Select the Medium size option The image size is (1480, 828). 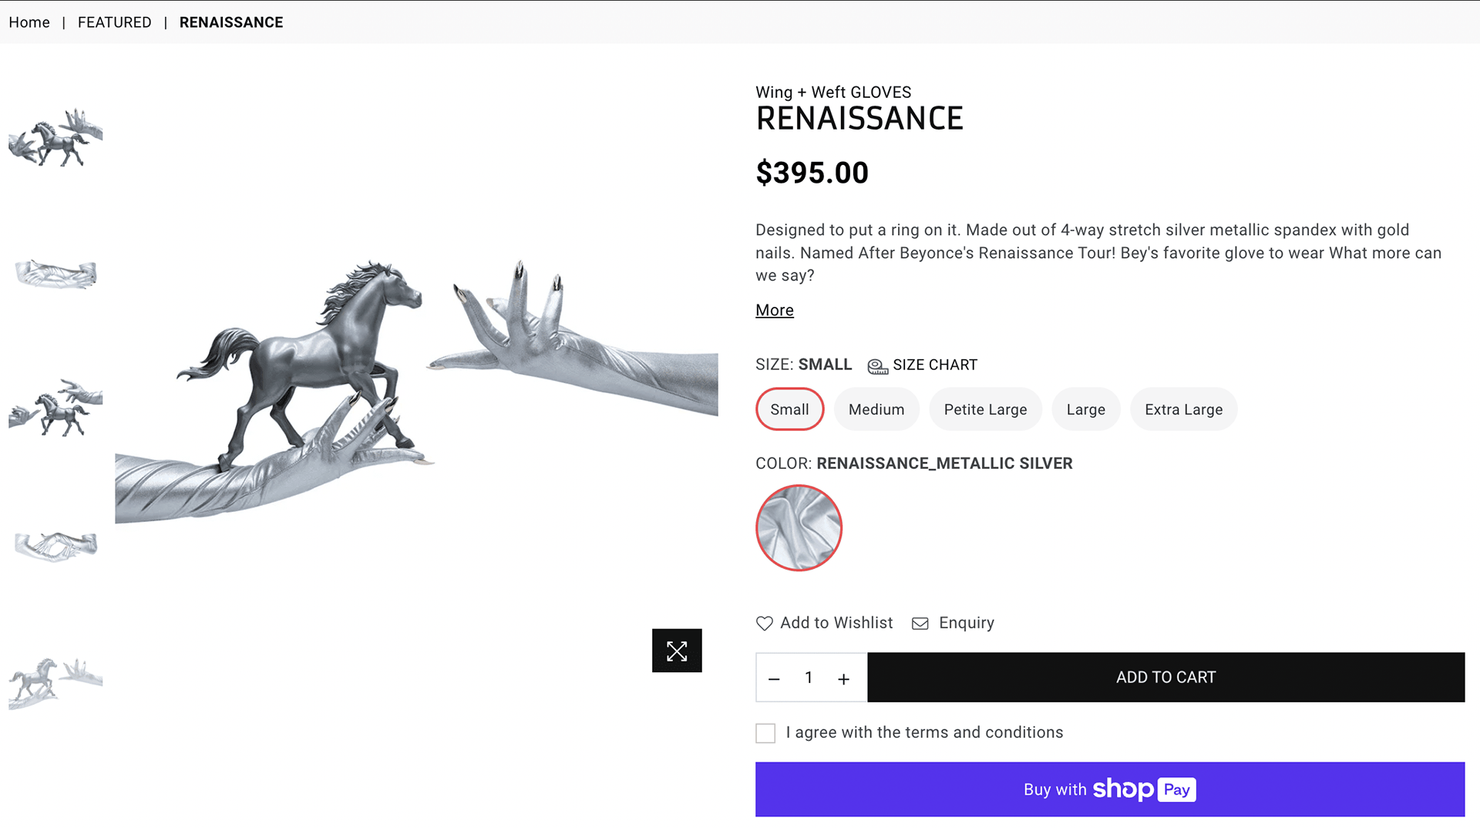[x=876, y=409]
